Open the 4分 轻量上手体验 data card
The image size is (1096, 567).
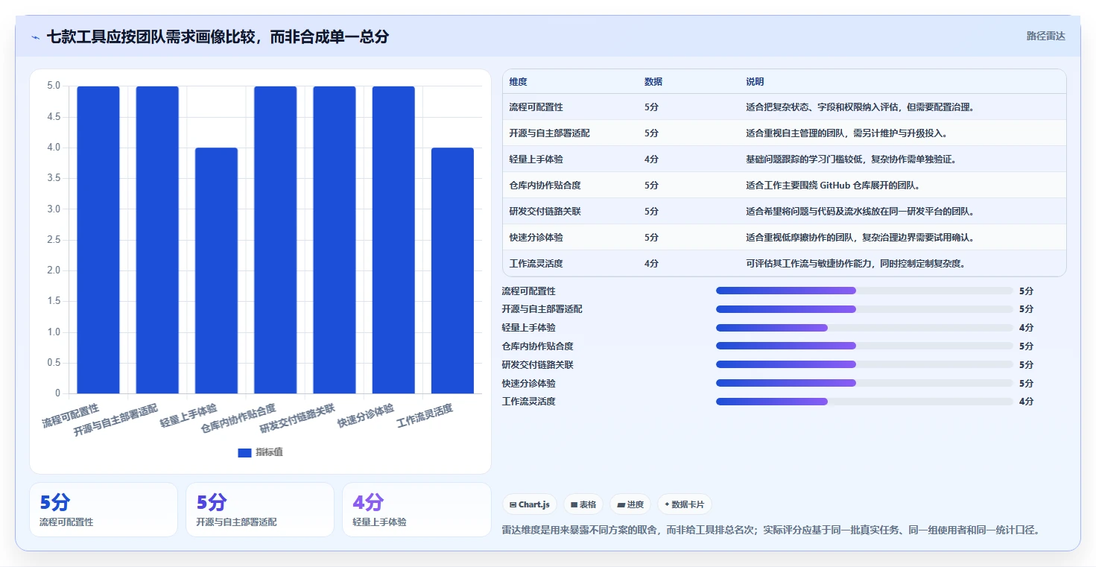tap(416, 510)
